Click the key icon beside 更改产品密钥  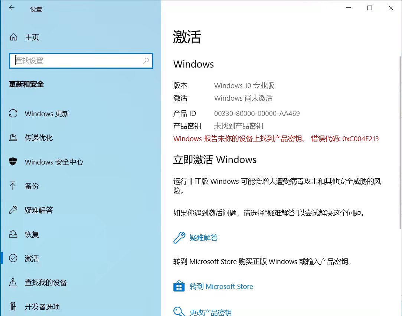pyautogui.click(x=179, y=311)
